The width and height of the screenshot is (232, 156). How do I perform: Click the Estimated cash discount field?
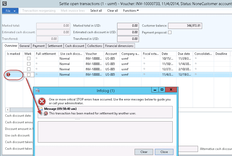pyautogui.click(x=53, y=32)
